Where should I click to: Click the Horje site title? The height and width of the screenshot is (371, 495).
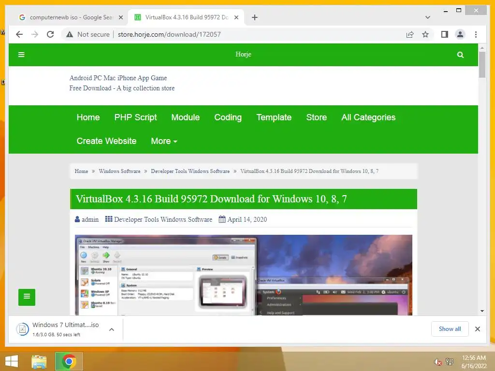[x=244, y=54]
